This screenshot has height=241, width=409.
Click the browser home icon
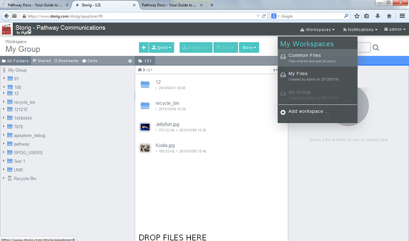coord(389,16)
